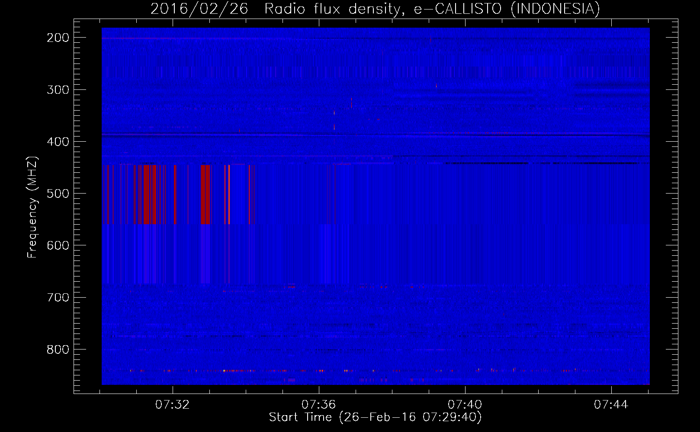
Task: Click the 500 frequency tick label
Action: click(x=58, y=194)
